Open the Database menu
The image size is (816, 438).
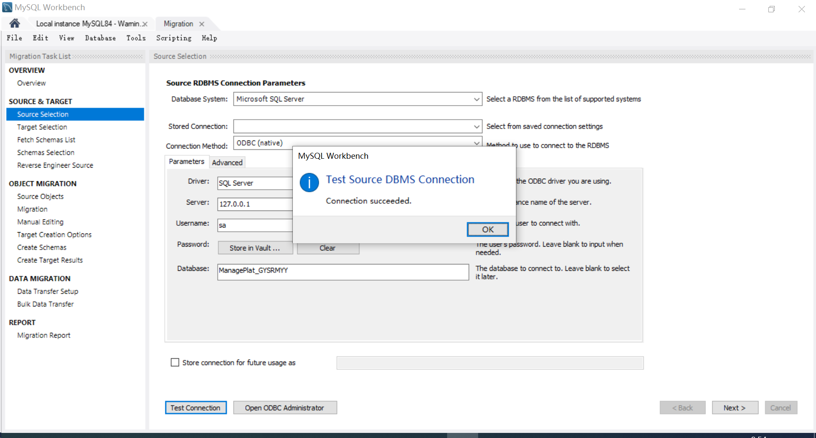coord(100,38)
